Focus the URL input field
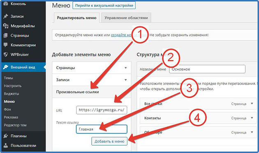 tap(102, 110)
